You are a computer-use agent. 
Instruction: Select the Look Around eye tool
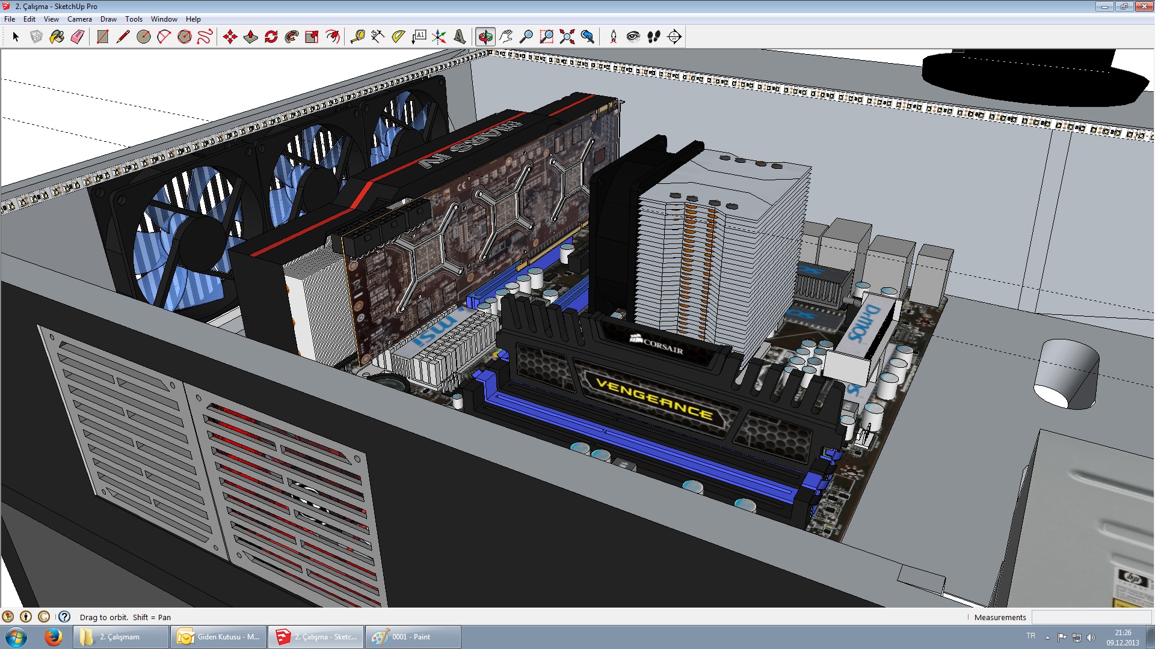(x=633, y=37)
